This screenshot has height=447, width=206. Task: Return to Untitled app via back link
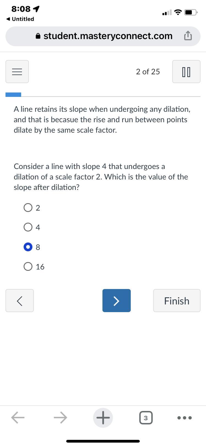click(20, 19)
